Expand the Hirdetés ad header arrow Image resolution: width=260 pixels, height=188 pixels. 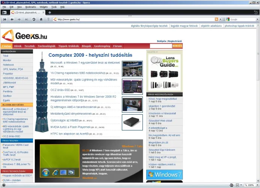coord(157,52)
